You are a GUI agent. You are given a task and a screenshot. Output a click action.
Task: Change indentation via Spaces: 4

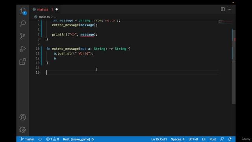pos(178,139)
